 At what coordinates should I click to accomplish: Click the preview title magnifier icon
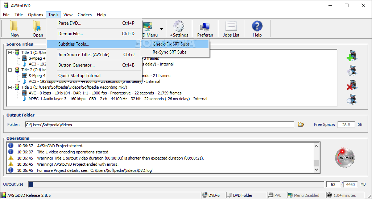pyautogui.click(x=352, y=99)
